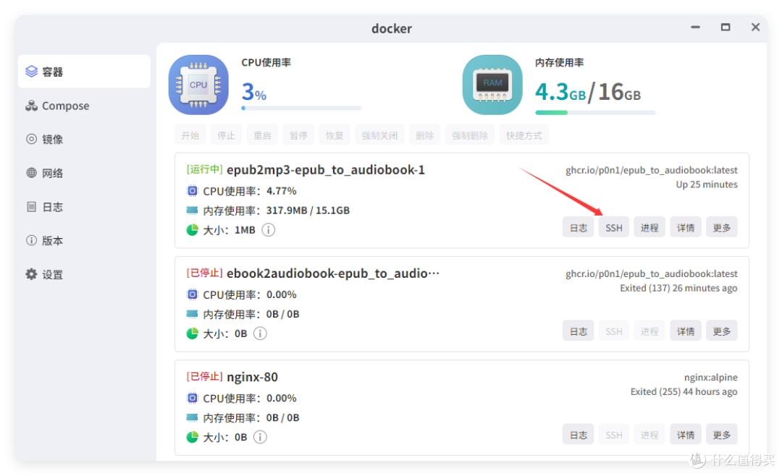Open the Compose section

(x=84, y=106)
